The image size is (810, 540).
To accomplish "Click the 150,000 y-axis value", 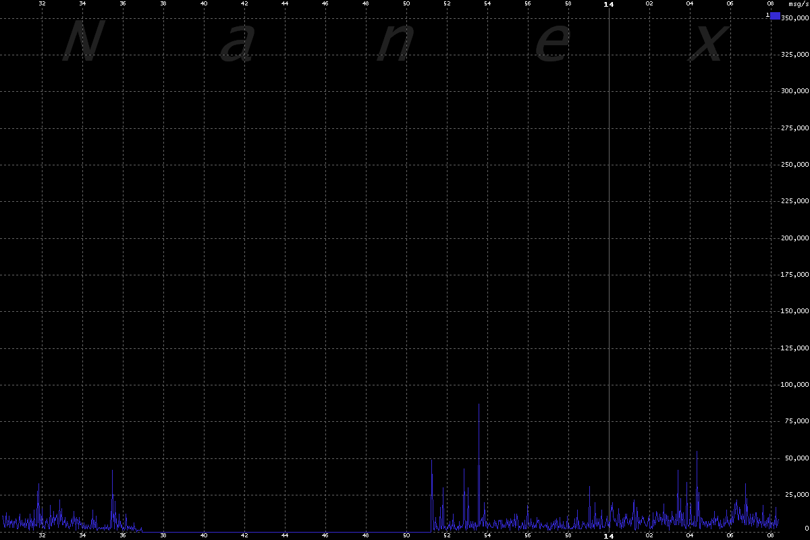I will pos(794,311).
